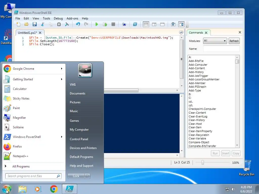Show script pane top layout icon

coord(146,25)
